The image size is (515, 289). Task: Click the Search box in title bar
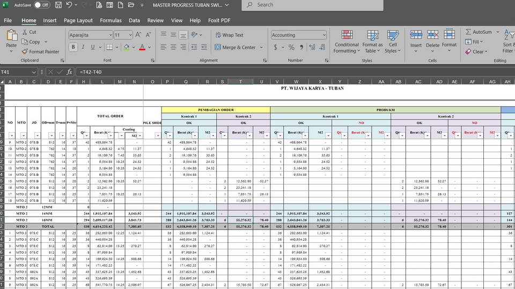click(x=312, y=5)
